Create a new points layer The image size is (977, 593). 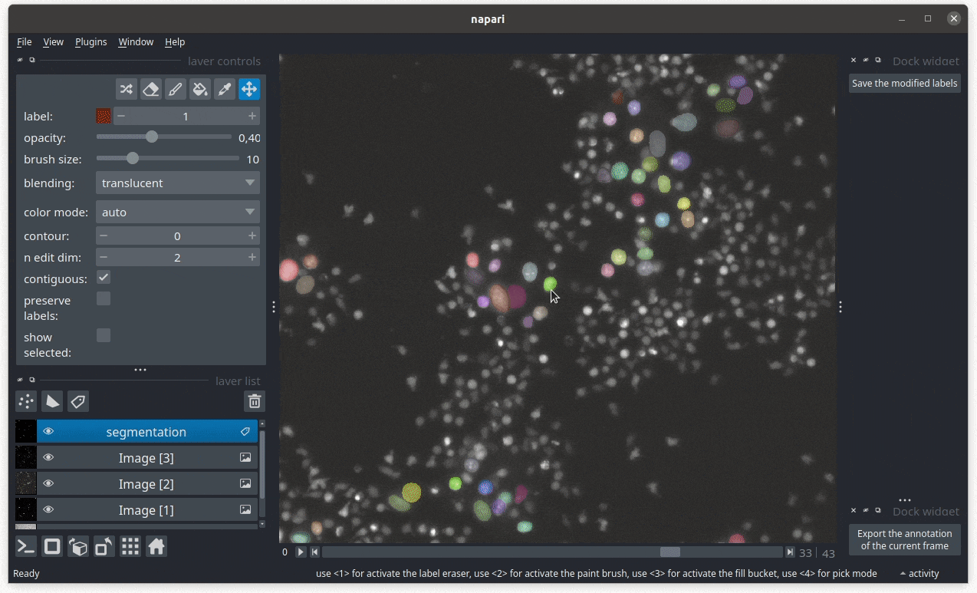point(26,401)
